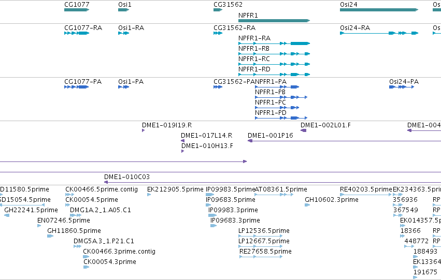Select the CG1077-PA protein feature
Image resolution: width=441 pixels, height=280 pixels.
77,87
